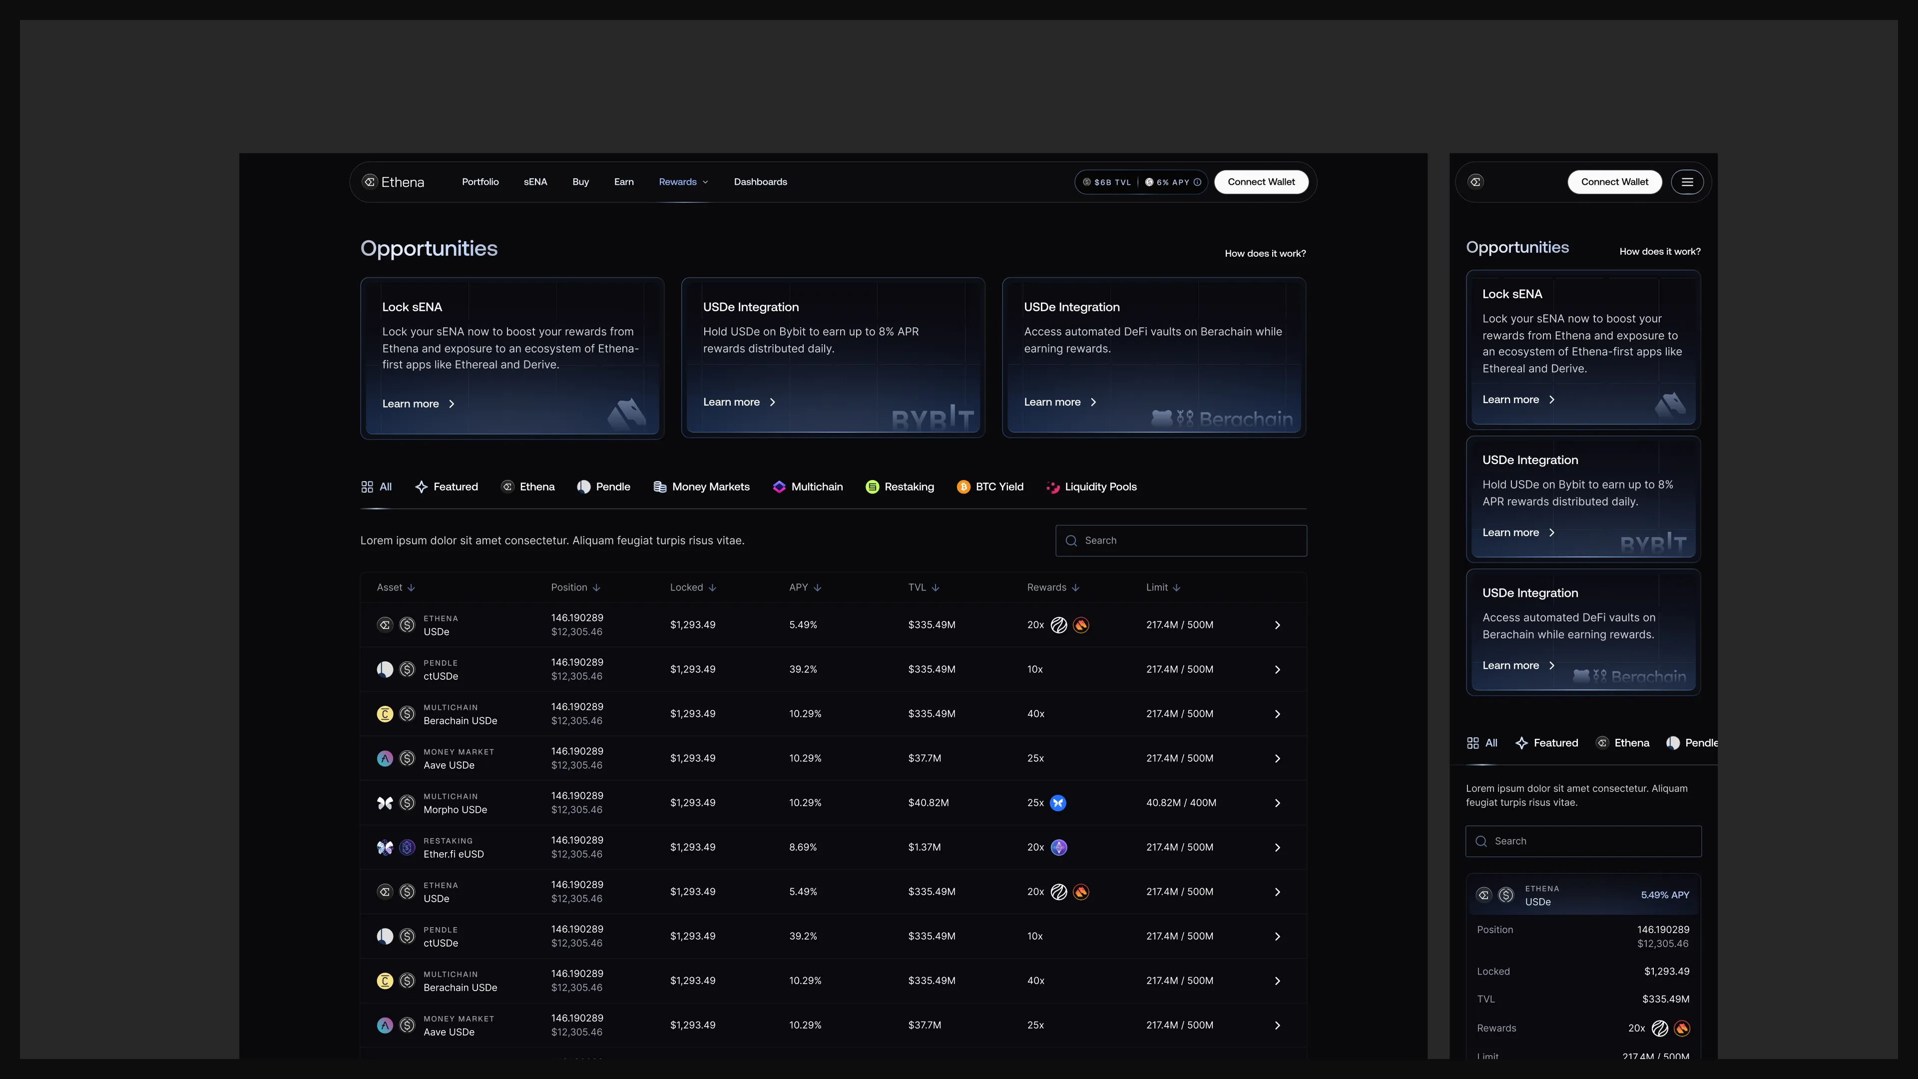Click 'How does it work?' in the desktop layout
This screenshot has width=1918, height=1079.
(1265, 254)
